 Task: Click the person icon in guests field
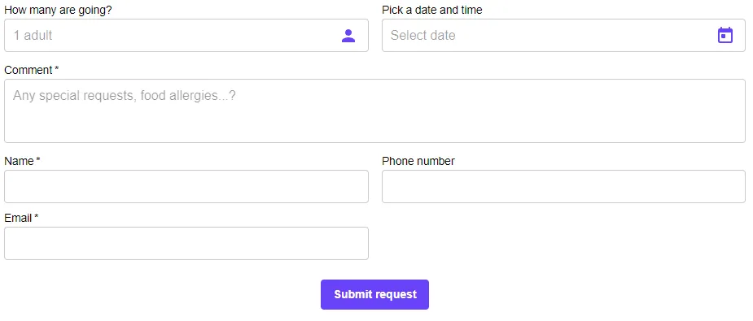pos(348,36)
